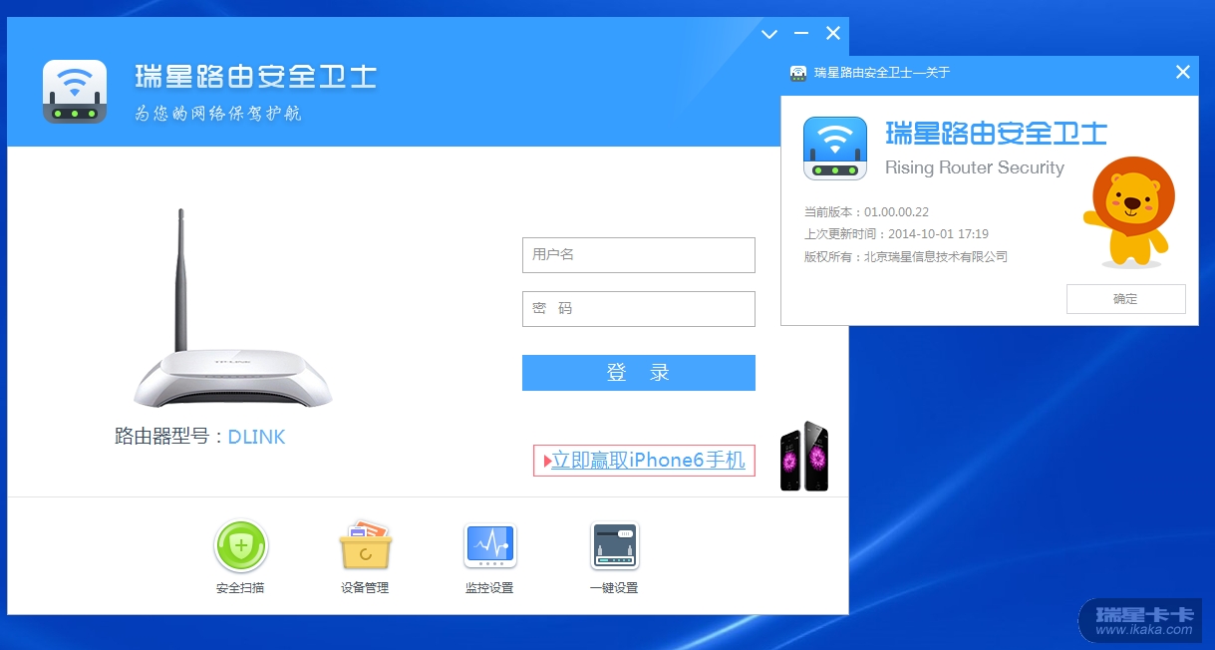Close the main router security window
Viewport: 1215px width, 650px height.
(x=833, y=35)
